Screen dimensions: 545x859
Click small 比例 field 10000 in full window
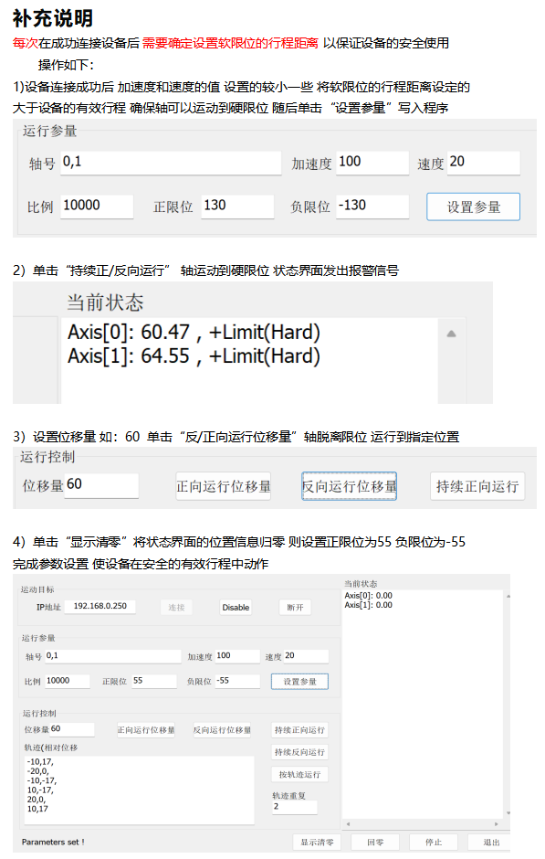[68, 682]
